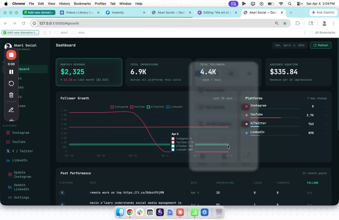Click the bookmark star icon
The height and width of the screenshot is (220, 339).
pyautogui.click(x=285, y=23)
